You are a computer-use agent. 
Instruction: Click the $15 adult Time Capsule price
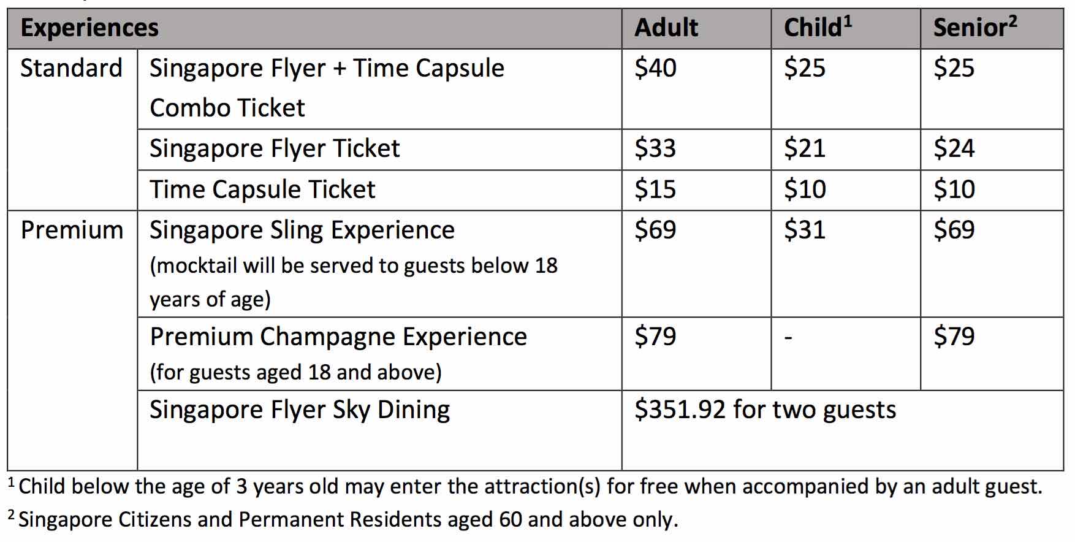pos(655,189)
